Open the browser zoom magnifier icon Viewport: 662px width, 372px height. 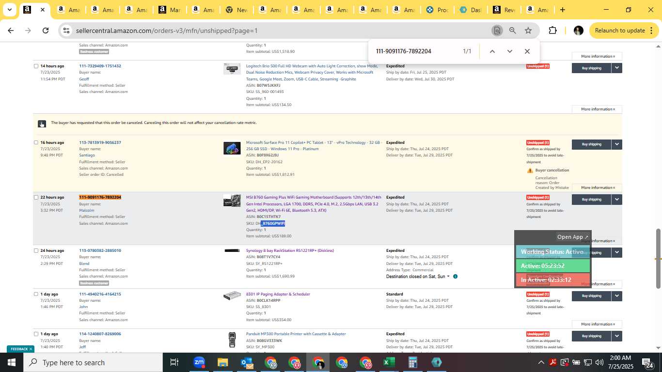tap(513, 31)
